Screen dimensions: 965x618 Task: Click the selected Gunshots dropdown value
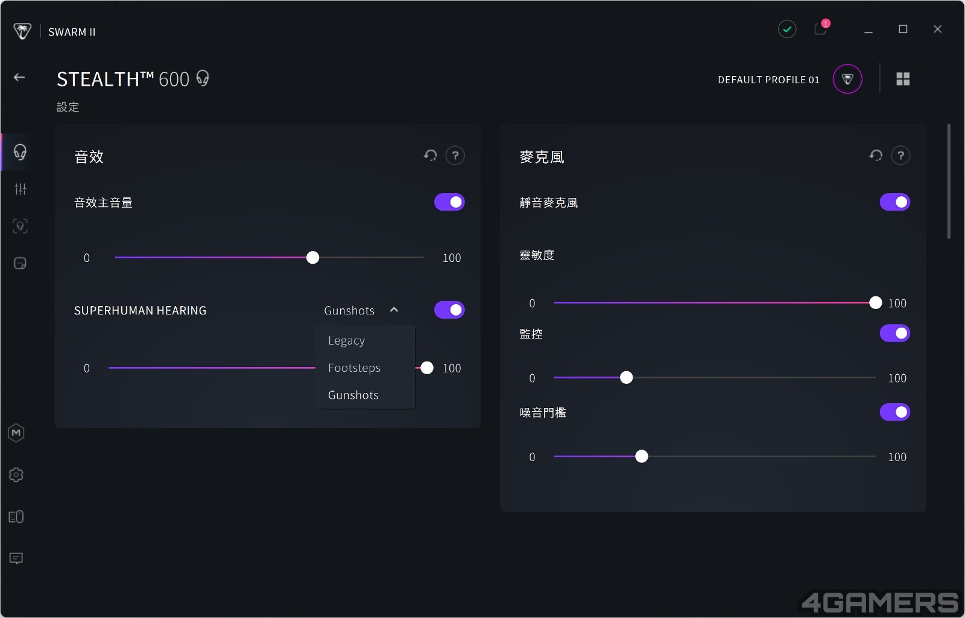349,310
